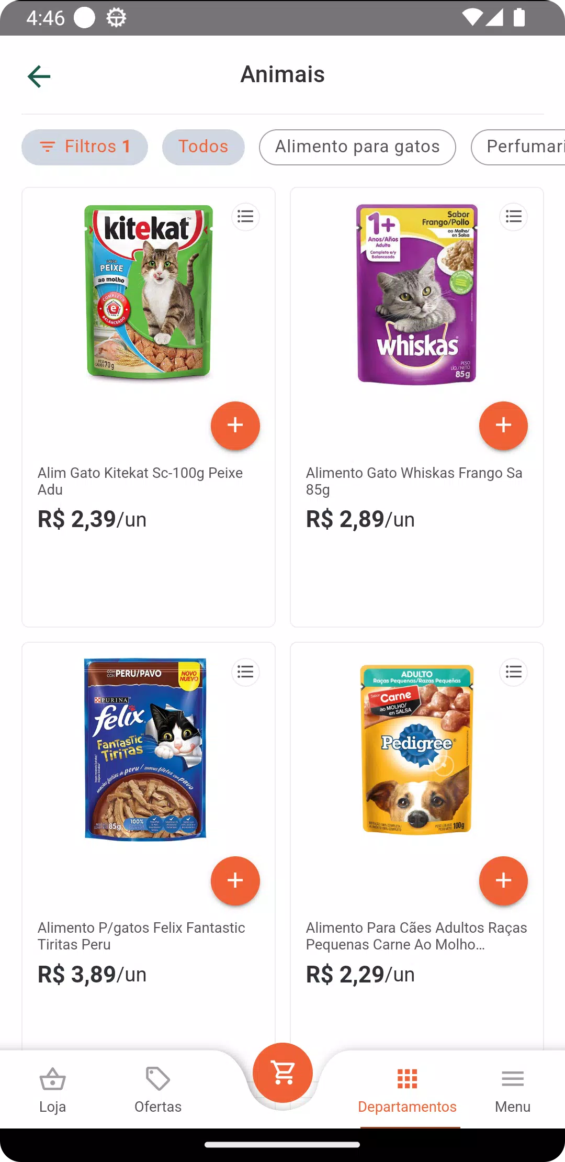This screenshot has width=565, height=1162.
Task: Go back using the arrow icon
Action: [x=39, y=76]
